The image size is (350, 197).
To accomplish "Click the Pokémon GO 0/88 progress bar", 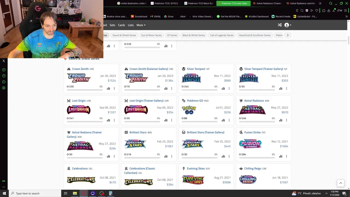I will click(x=200, y=121).
